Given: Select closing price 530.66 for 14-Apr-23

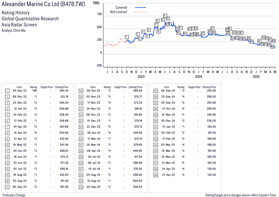Looking at the screenshot, I should click(64, 133).
